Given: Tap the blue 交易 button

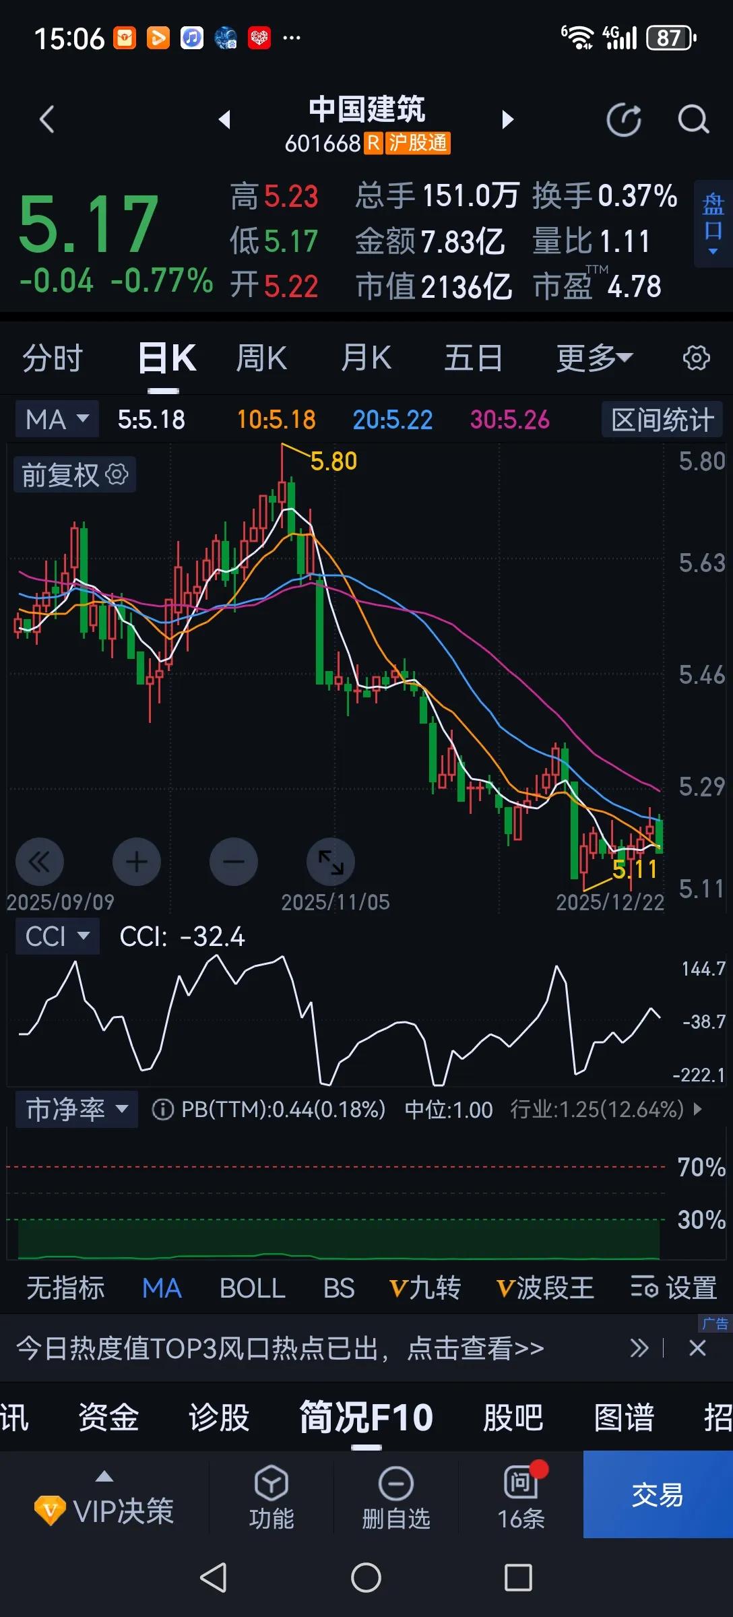Looking at the screenshot, I should click(x=658, y=1494).
